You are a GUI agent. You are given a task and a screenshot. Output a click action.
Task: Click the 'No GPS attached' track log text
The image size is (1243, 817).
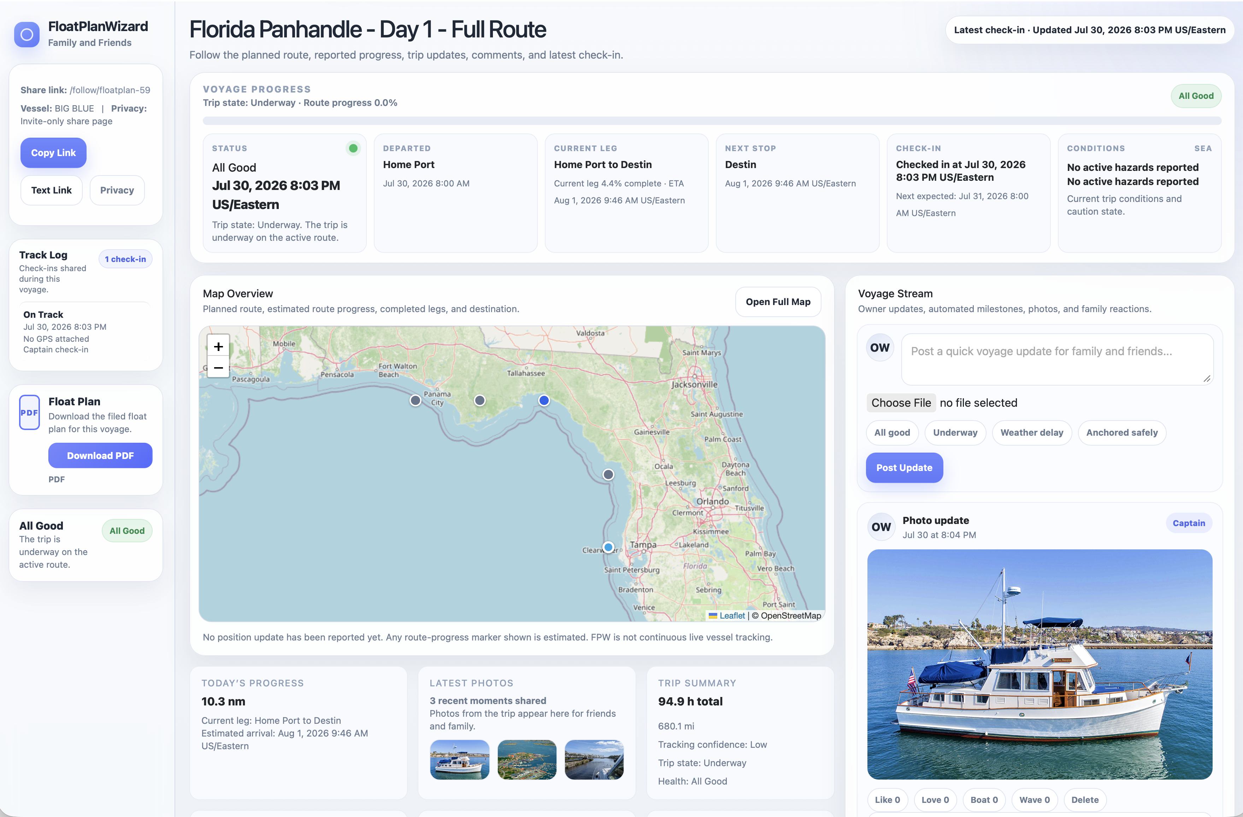click(56, 339)
